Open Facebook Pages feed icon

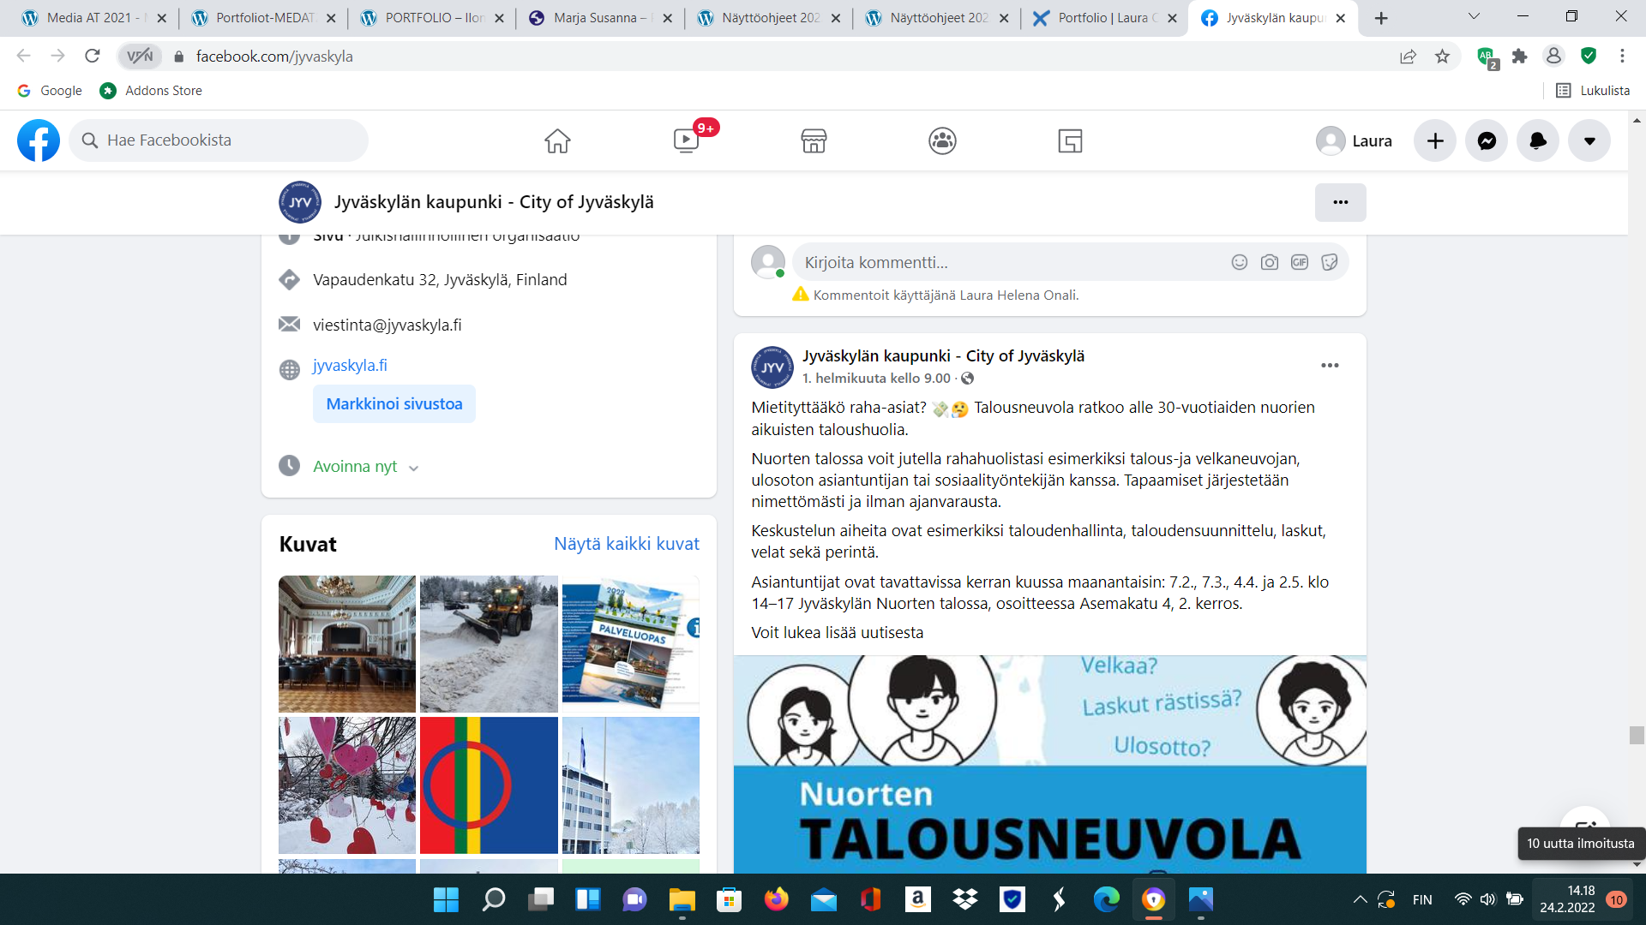1070,140
